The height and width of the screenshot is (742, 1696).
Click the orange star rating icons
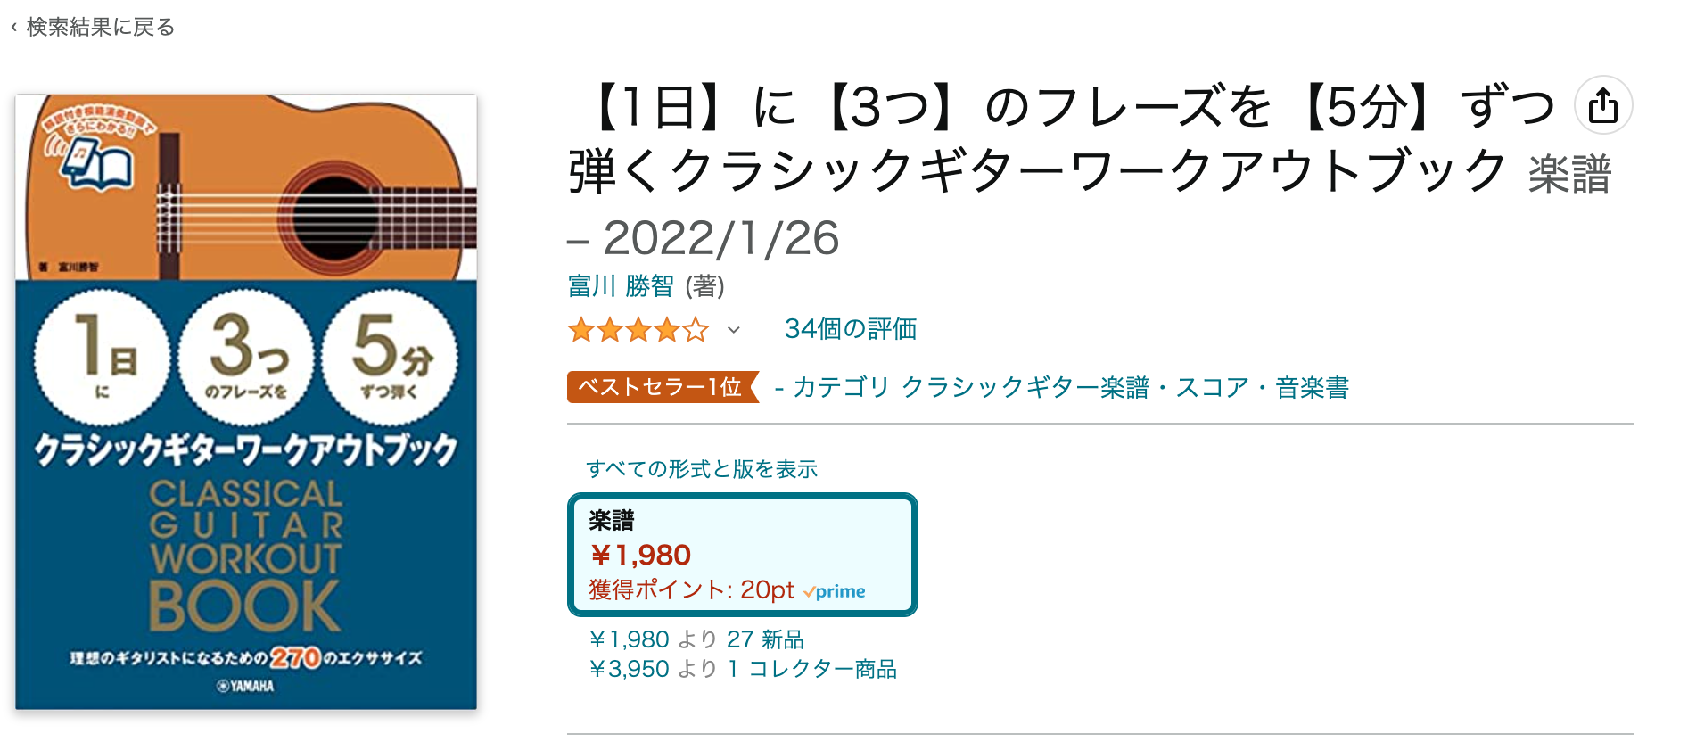click(638, 330)
